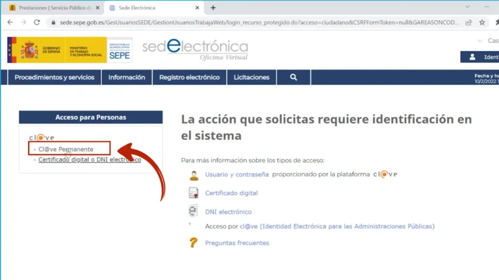
Task: Open the DNI electrónico info link
Action: coord(228,212)
